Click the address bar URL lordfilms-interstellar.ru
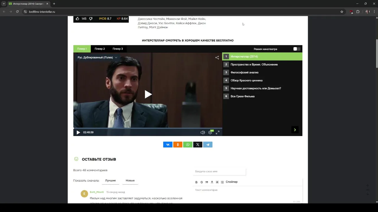The image size is (378, 212). point(42,12)
